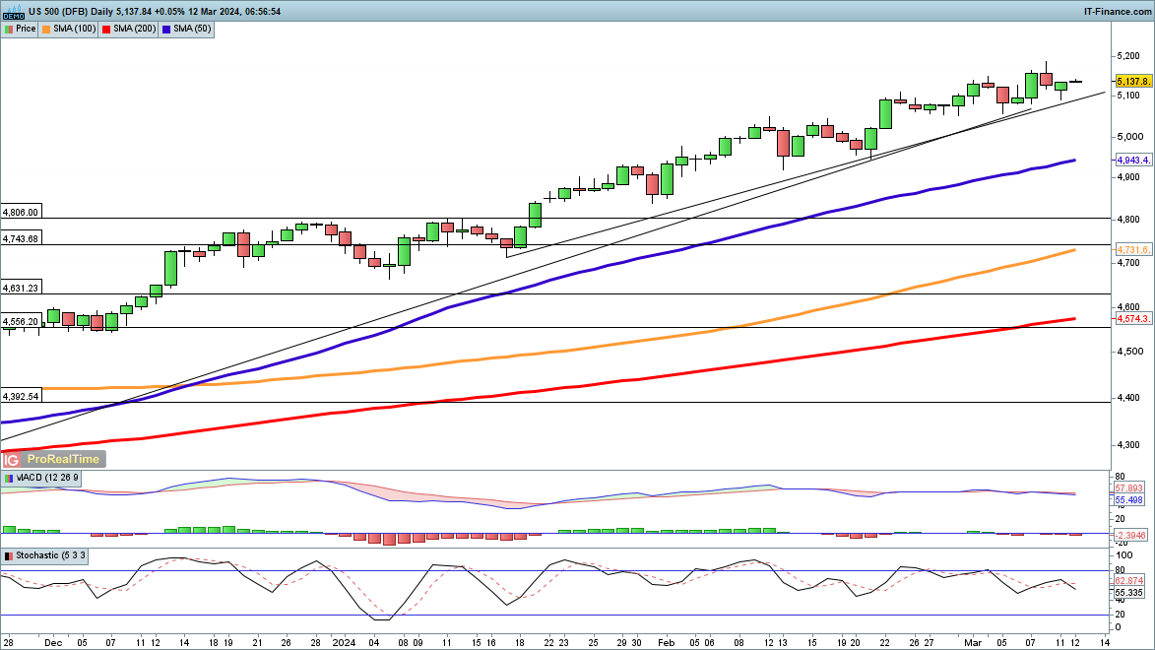Click the chart title US 500 (DFB) Daily
Image resolution: width=1155 pixels, height=650 pixels.
click(x=71, y=11)
